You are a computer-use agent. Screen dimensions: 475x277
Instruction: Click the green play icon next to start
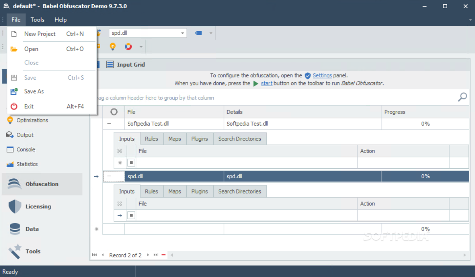[256, 83]
